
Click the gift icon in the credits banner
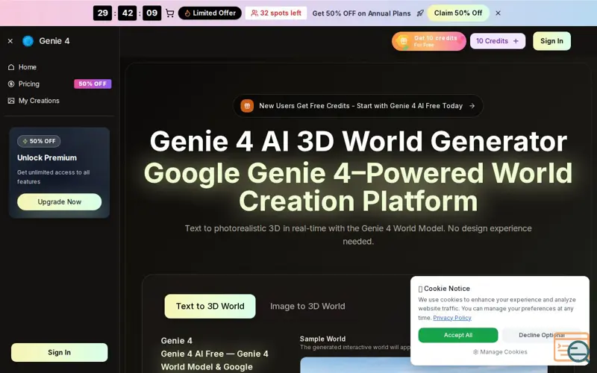click(x=404, y=41)
